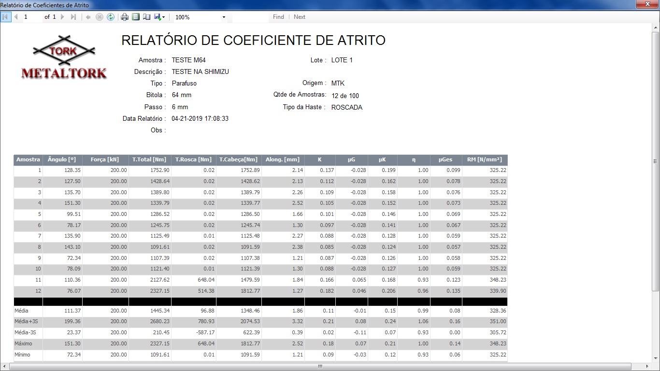Viewport: 660px width, 371px height.
Task: Click T.Total value 1091.61 in row 8
Action: pos(160,247)
